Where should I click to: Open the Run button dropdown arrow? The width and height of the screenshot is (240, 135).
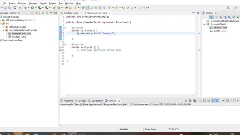[36, 8]
